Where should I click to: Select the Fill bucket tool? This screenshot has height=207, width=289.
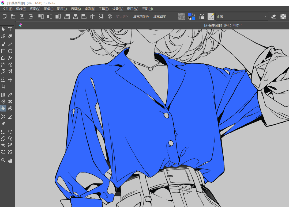3,108
